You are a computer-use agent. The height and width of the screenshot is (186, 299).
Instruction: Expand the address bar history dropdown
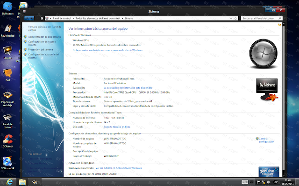tap(231, 19)
